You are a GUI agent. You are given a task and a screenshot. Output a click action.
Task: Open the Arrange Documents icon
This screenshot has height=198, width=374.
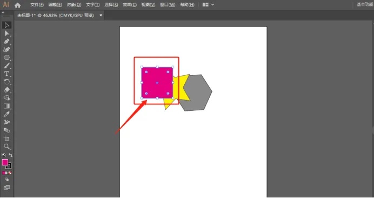coord(205,5)
